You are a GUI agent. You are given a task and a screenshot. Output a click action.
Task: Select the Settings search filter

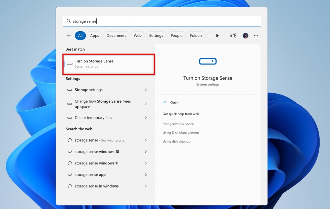tap(156, 35)
